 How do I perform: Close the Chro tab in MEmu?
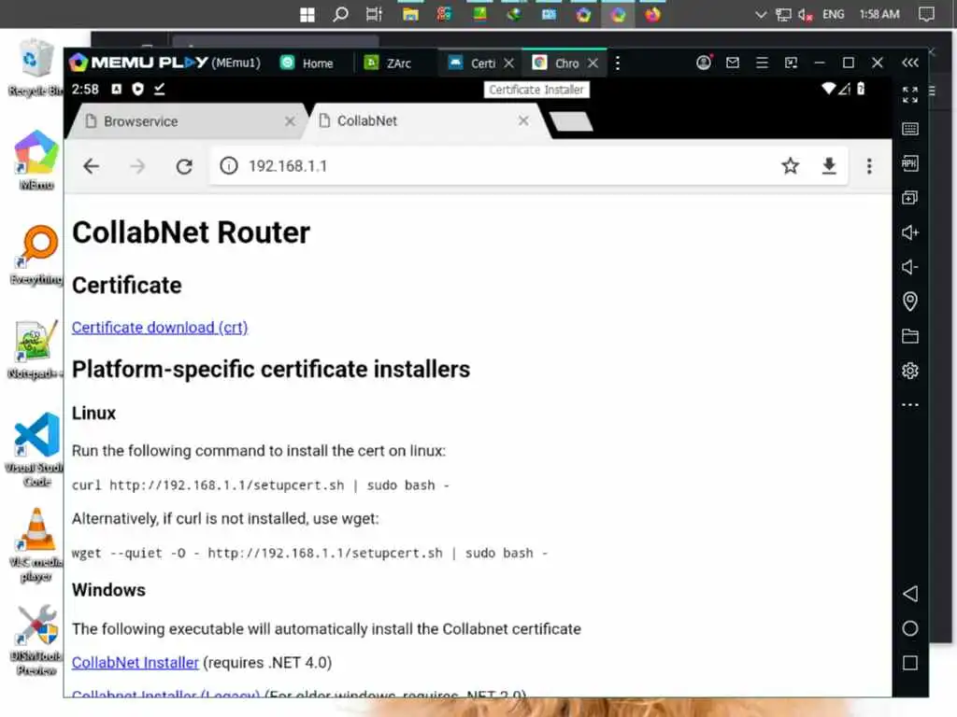(593, 63)
